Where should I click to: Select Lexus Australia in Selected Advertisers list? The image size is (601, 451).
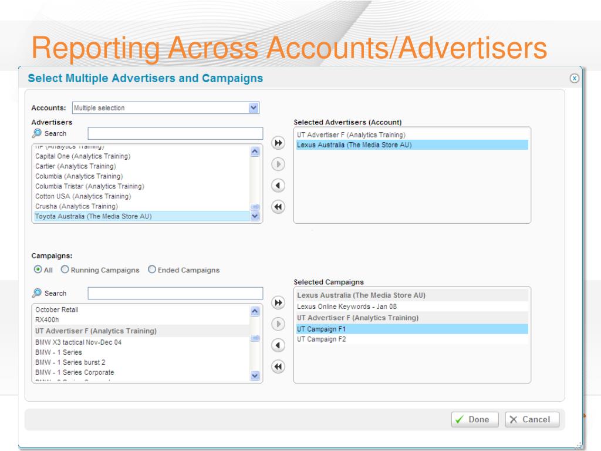[x=412, y=144]
